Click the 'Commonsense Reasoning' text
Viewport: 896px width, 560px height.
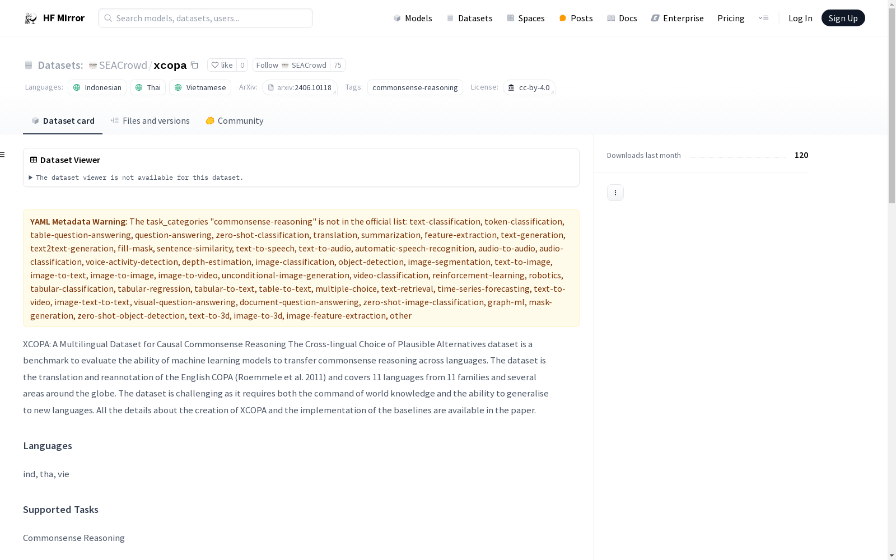74,538
